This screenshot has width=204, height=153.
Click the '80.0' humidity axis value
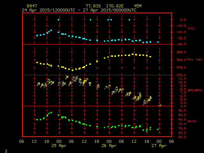tap(182, 120)
